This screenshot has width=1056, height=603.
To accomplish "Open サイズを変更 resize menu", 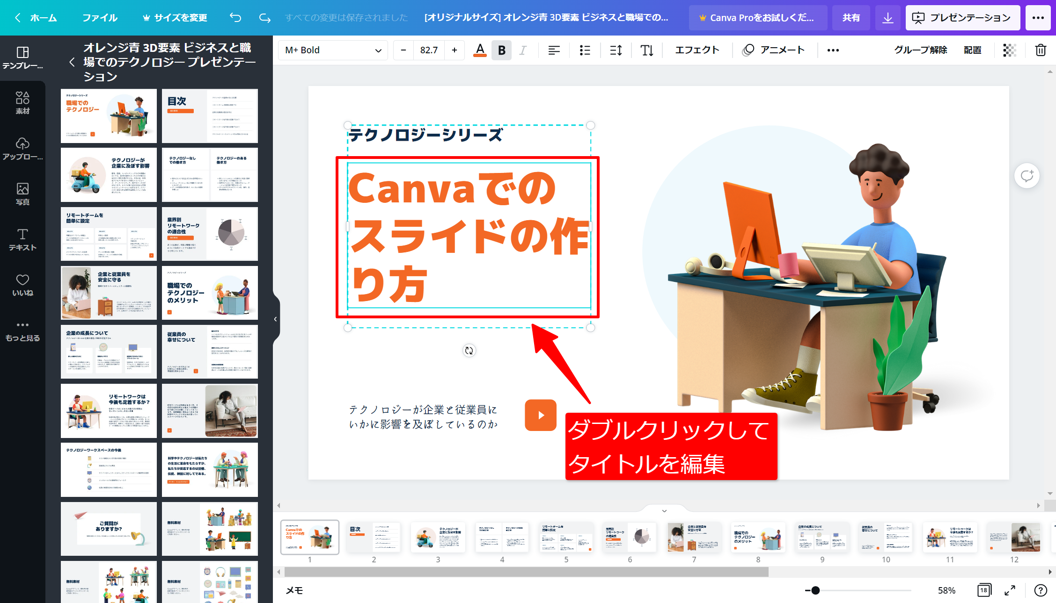I will [x=175, y=18].
